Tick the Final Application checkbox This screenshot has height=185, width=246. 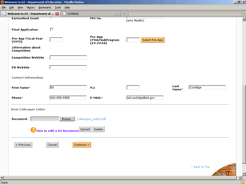coord(52,29)
